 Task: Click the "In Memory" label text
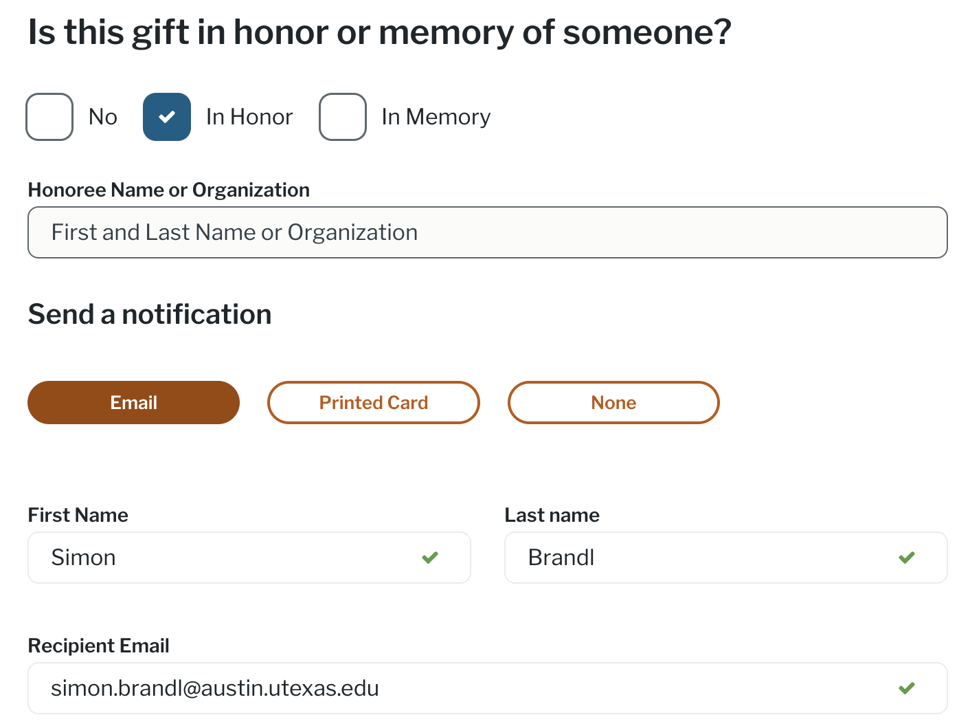click(x=436, y=117)
